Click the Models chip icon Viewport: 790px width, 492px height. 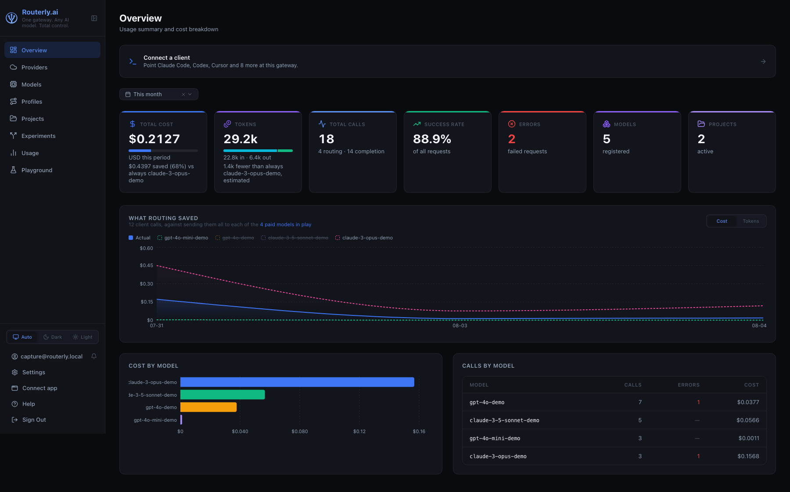coord(14,84)
